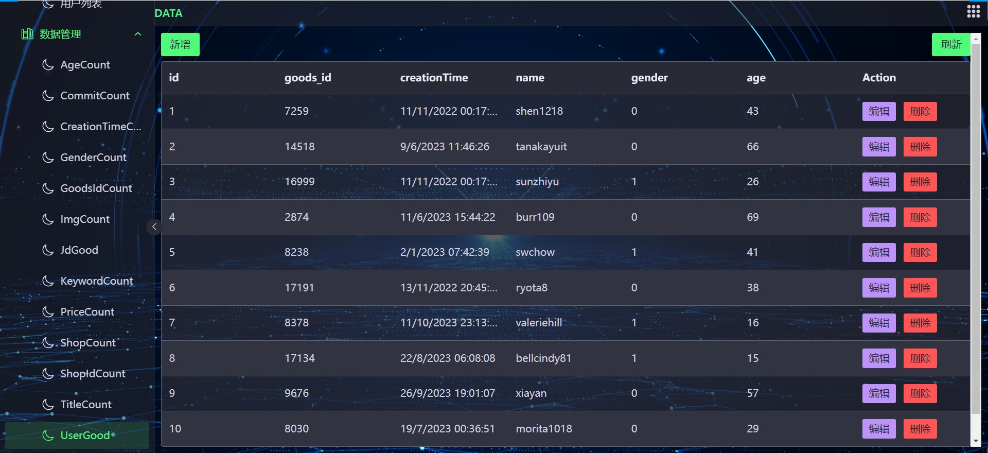Screen dimensions: 988x453
Task: Open the AgeCount menu item
Action: click(x=77, y=65)
